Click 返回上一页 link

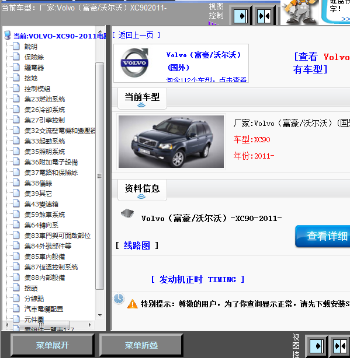(136, 35)
